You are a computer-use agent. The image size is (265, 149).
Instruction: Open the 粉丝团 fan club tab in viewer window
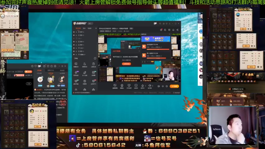62,70
